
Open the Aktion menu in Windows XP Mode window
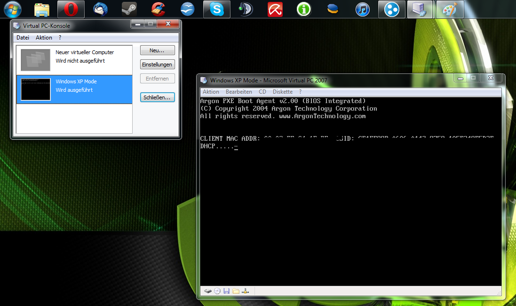[211, 92]
